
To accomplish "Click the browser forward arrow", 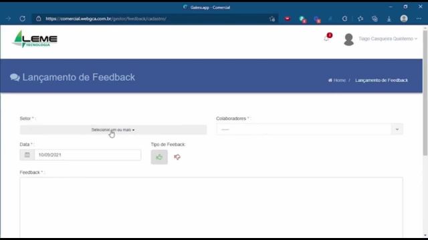I will pyautogui.click(x=8, y=19).
